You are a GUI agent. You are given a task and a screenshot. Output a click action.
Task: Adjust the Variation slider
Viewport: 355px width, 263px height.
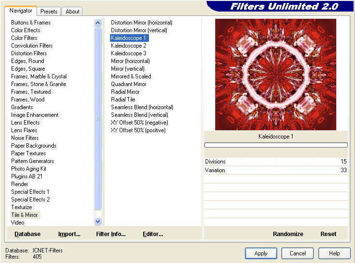click(x=276, y=170)
